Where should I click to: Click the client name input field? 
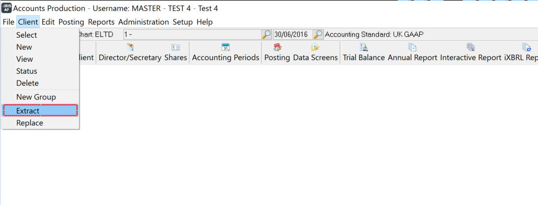click(x=192, y=35)
